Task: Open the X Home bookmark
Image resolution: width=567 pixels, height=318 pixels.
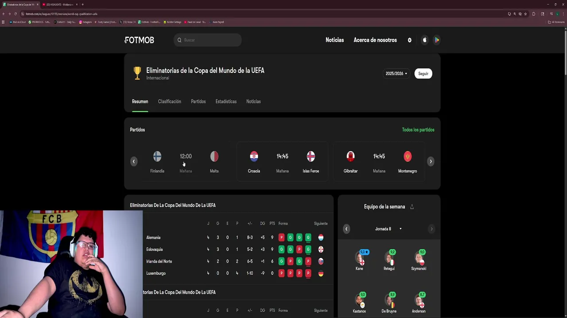Action: [128, 22]
